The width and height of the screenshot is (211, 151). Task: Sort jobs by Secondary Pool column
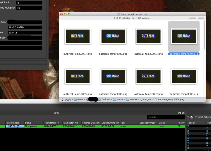click(x=149, y=123)
